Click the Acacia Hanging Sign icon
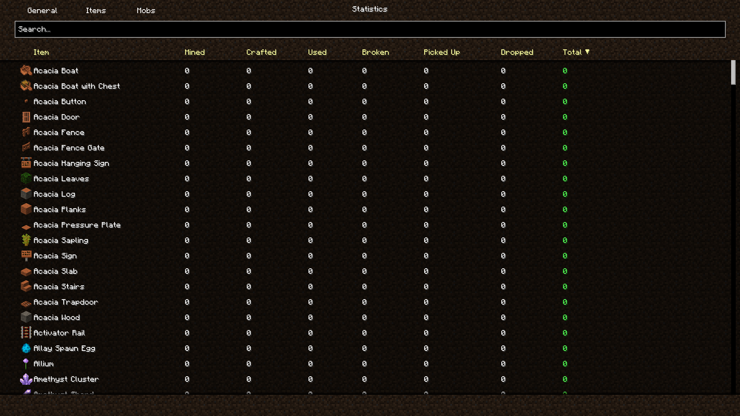740x416 pixels. (x=26, y=163)
